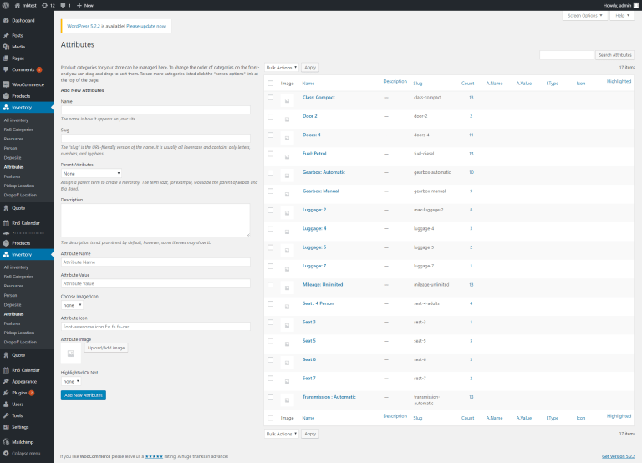Viewport: 642px width, 463px height.
Task: Click the Name input field
Action: [155, 109]
